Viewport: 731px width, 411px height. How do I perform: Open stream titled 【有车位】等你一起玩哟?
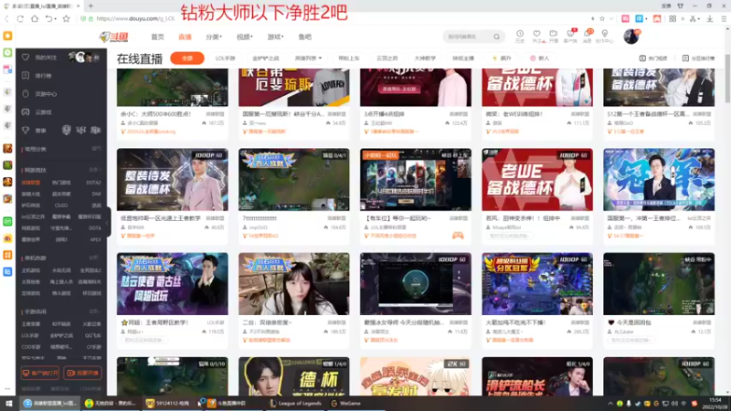[x=398, y=218]
